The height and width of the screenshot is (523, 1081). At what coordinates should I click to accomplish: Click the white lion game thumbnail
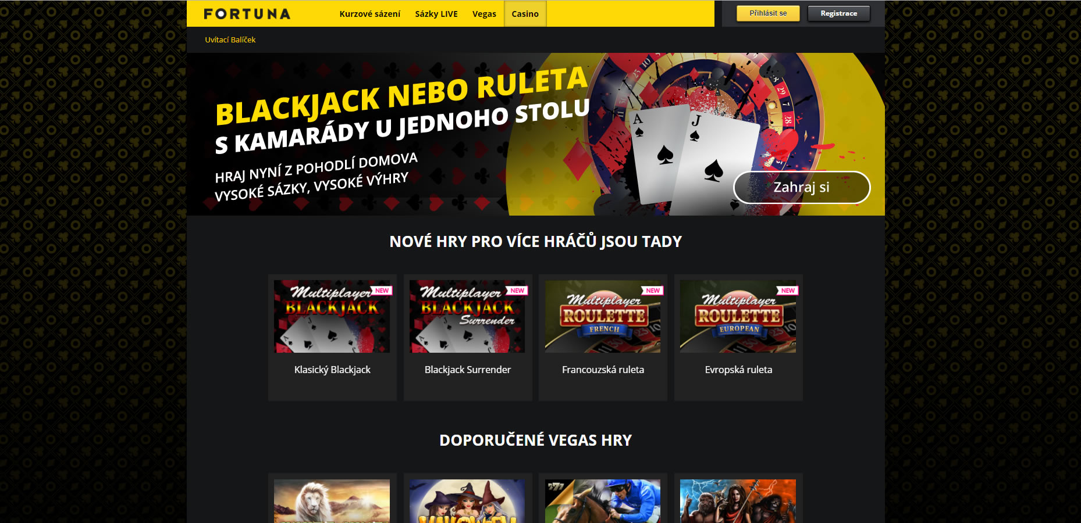[332, 501]
